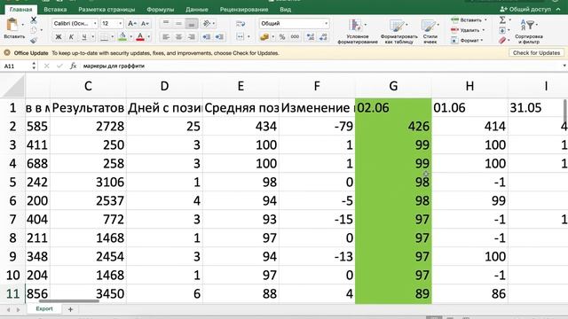Expand the merge cells arrow
The width and height of the screenshot is (568, 319).
[x=248, y=36]
